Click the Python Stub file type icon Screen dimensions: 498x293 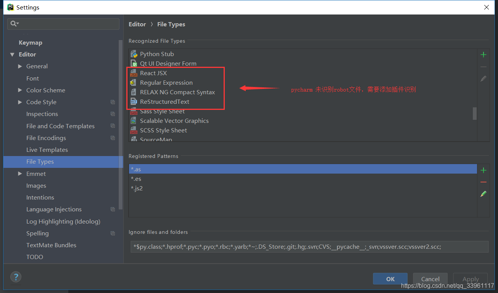click(134, 54)
